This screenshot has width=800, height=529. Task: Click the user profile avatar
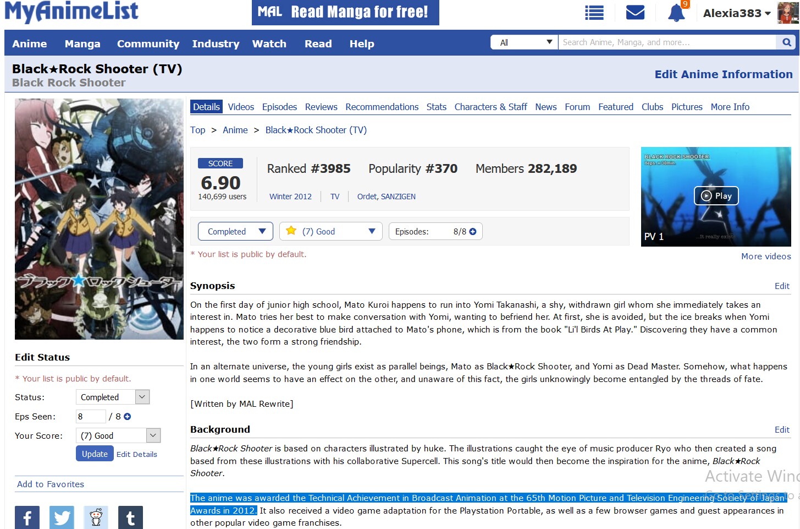(788, 13)
